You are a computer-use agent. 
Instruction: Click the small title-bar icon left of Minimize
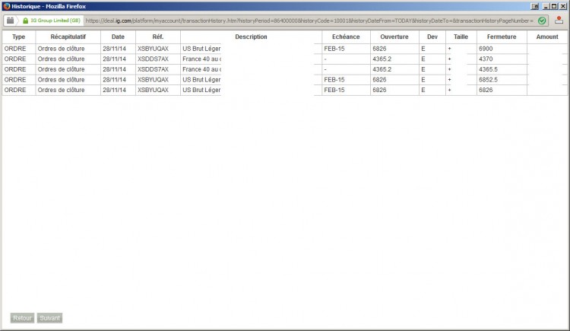tap(535, 6)
